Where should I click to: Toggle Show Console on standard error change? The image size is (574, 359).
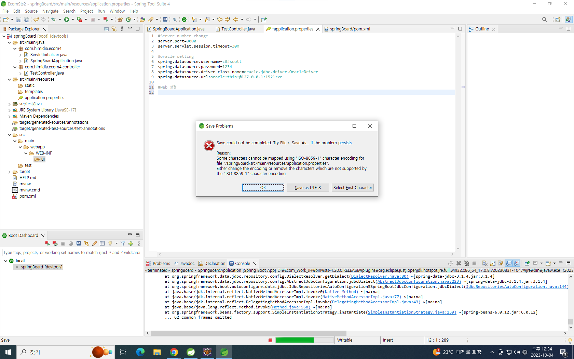517,263
